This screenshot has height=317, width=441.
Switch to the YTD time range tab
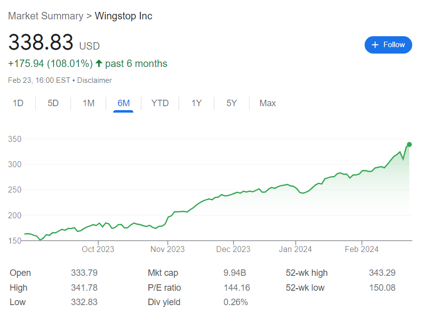point(160,103)
